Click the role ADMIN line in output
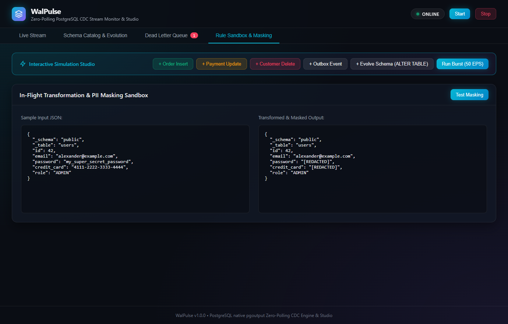Screen dimensions: 508x324 [x=289, y=173]
